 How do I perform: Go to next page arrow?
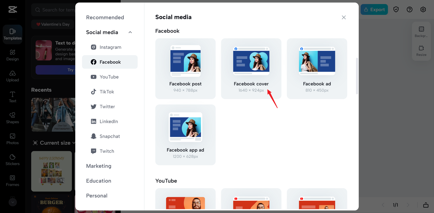point(408,205)
